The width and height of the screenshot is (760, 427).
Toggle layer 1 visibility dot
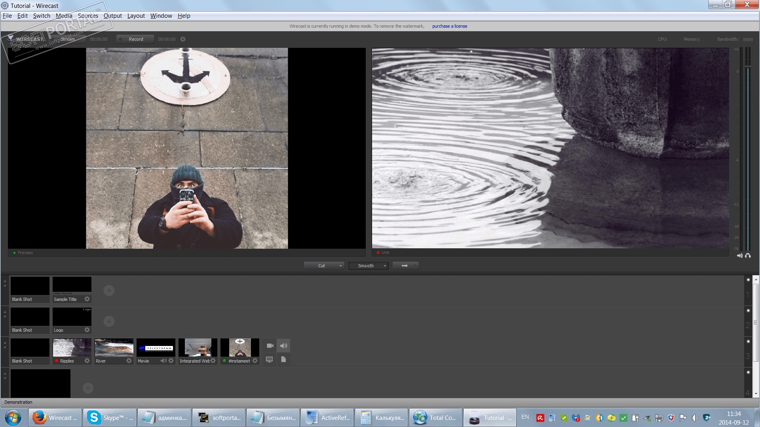[x=748, y=280]
